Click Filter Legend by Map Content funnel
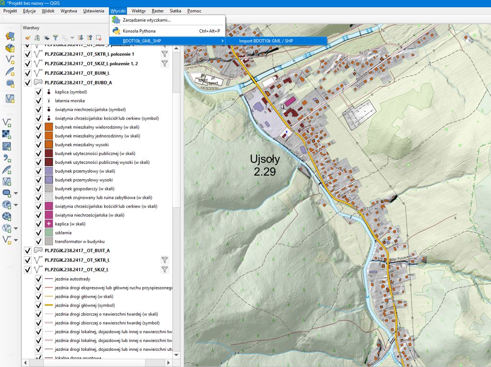The image size is (491, 367). click(55, 38)
